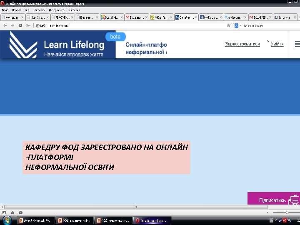Click the Learn Lifelong title text
This screenshot has height=225, width=300.
pyautogui.click(x=74, y=45)
